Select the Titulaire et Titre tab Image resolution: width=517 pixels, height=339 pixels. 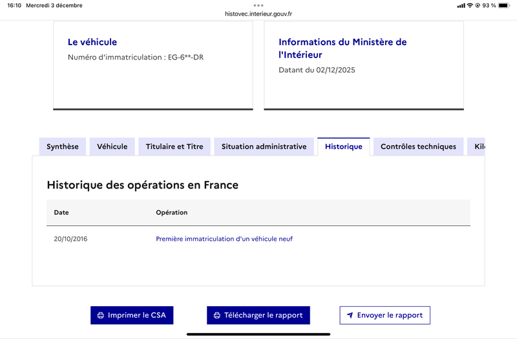(174, 147)
